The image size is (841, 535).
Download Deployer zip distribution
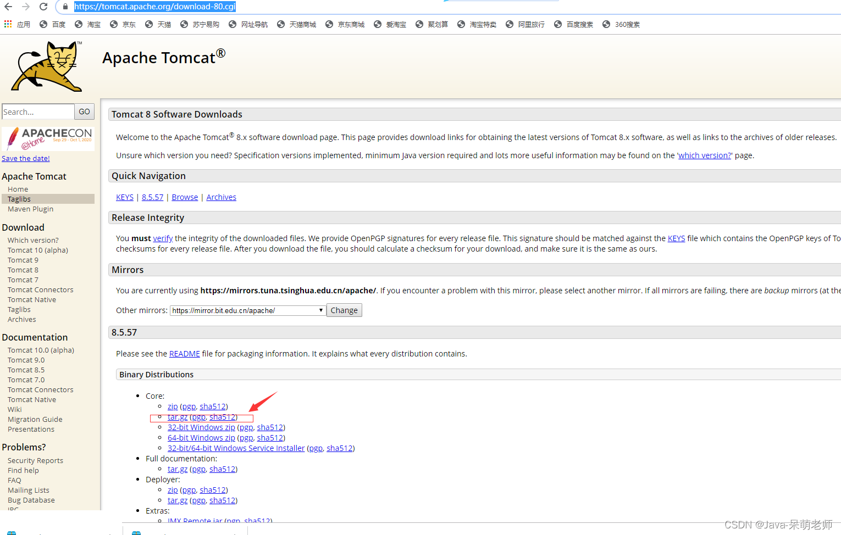click(x=173, y=490)
